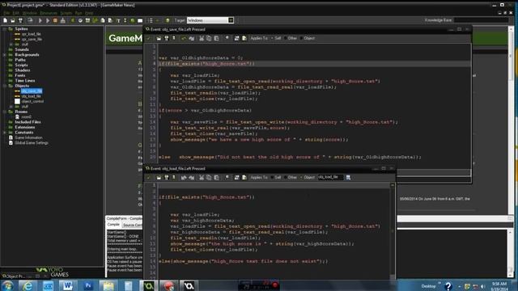Switch to the Source Control tab
This screenshot has width=518, height=291.
132,225
